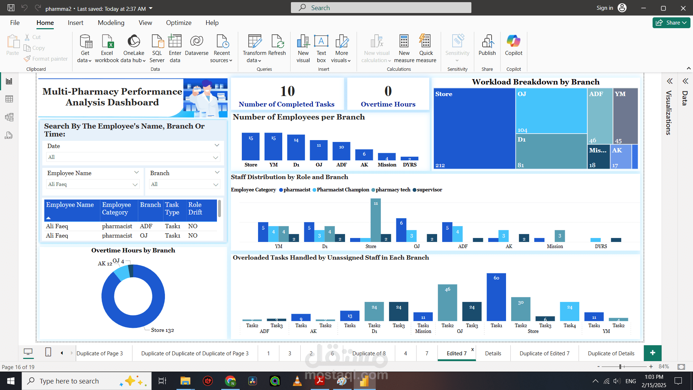Open Chrome from the taskbar
The image size is (693, 390).
pos(230,381)
